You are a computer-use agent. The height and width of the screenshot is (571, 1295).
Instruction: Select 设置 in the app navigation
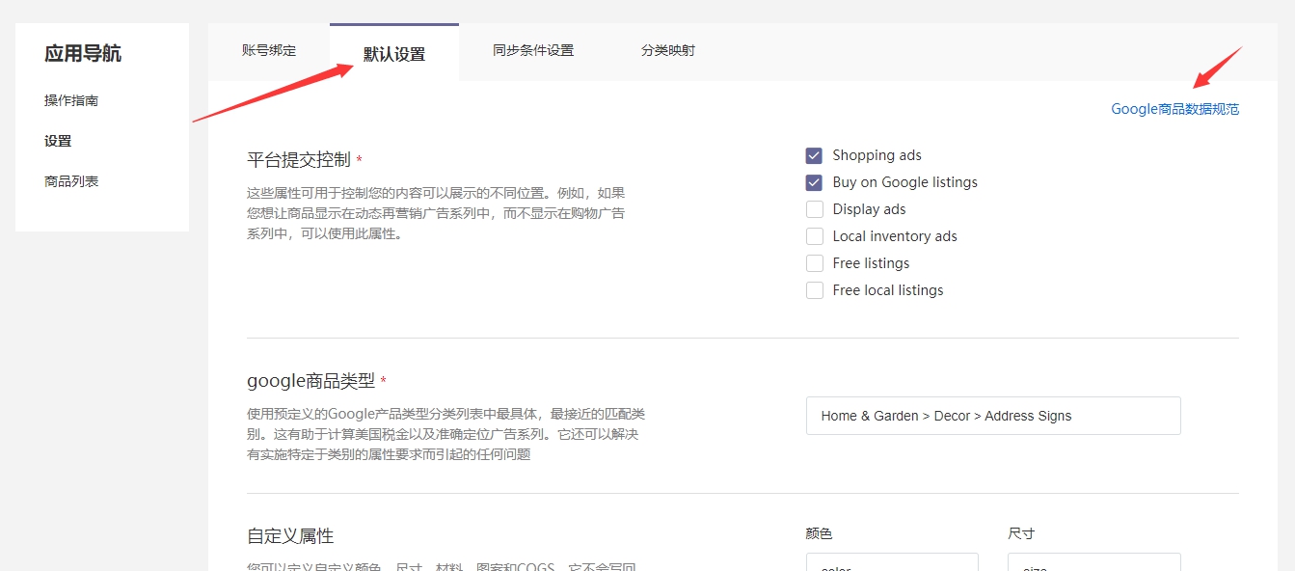(58, 141)
